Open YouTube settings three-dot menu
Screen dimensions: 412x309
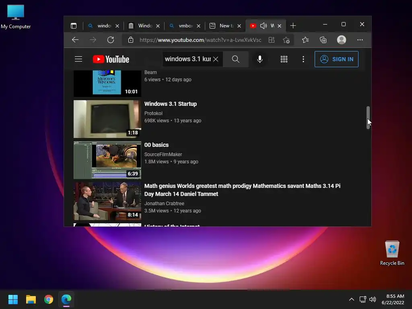point(303,59)
